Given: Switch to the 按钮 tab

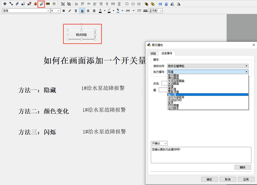Looking at the screenshot, I should click(x=153, y=53).
